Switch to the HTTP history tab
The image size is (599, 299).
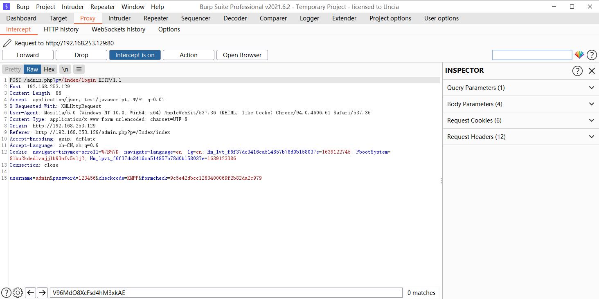[61, 29]
